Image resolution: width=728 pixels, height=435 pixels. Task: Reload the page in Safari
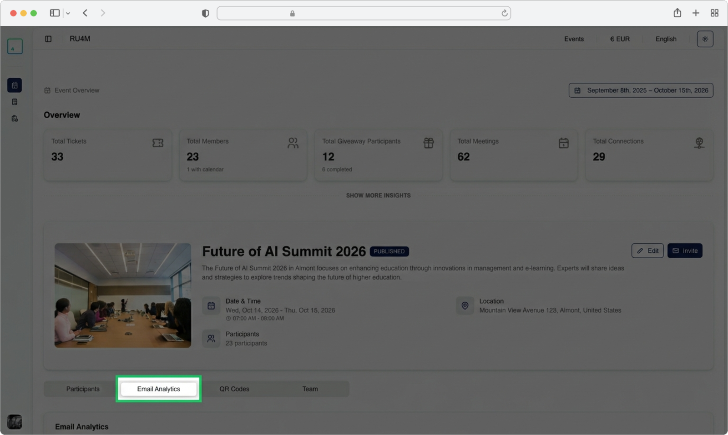coord(504,13)
